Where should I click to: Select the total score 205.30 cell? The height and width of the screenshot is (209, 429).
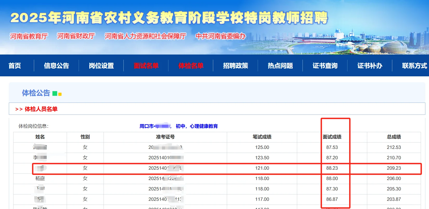[394, 189]
